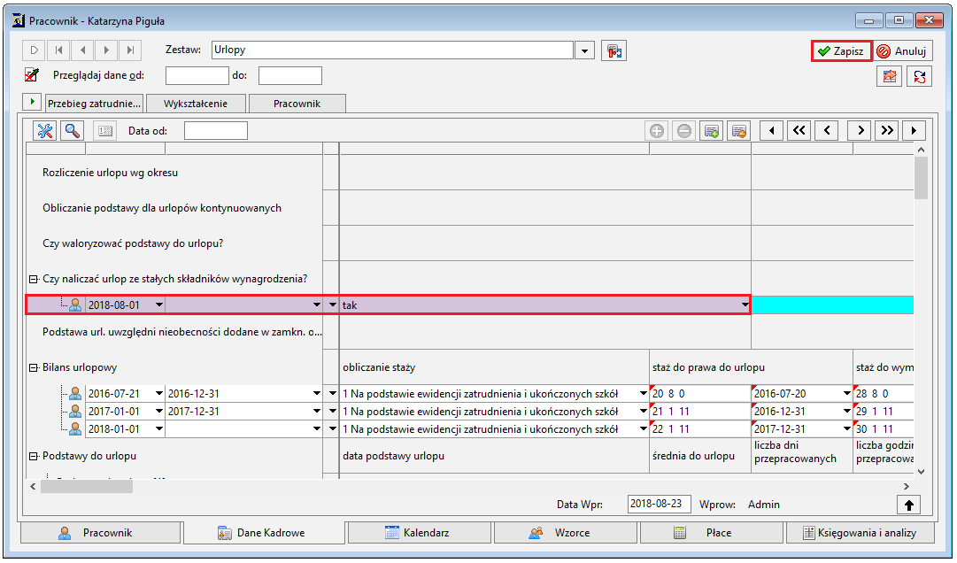
Task: Open the 2017-12-31 end date dropdown in left column
Action: (316, 411)
